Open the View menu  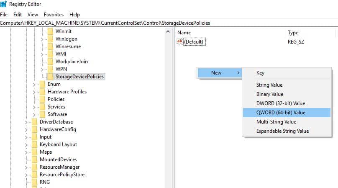[33, 15]
